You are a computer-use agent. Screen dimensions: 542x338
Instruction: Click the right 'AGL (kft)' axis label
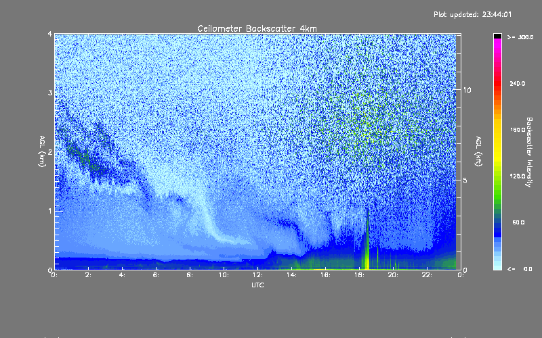pos(479,151)
